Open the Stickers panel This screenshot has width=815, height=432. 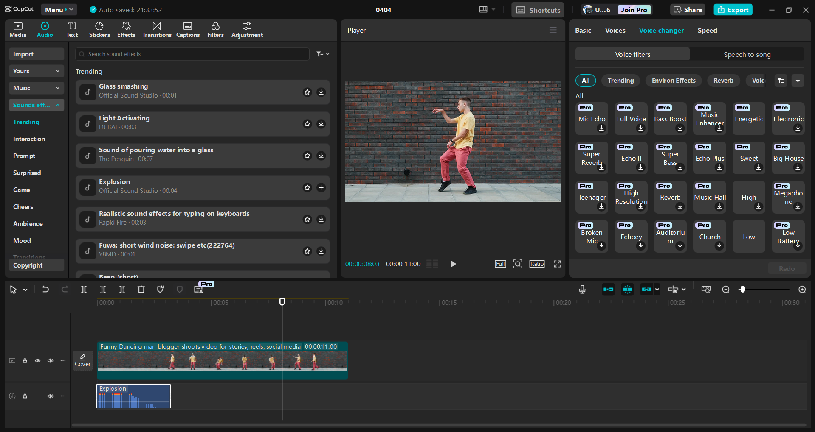point(99,30)
